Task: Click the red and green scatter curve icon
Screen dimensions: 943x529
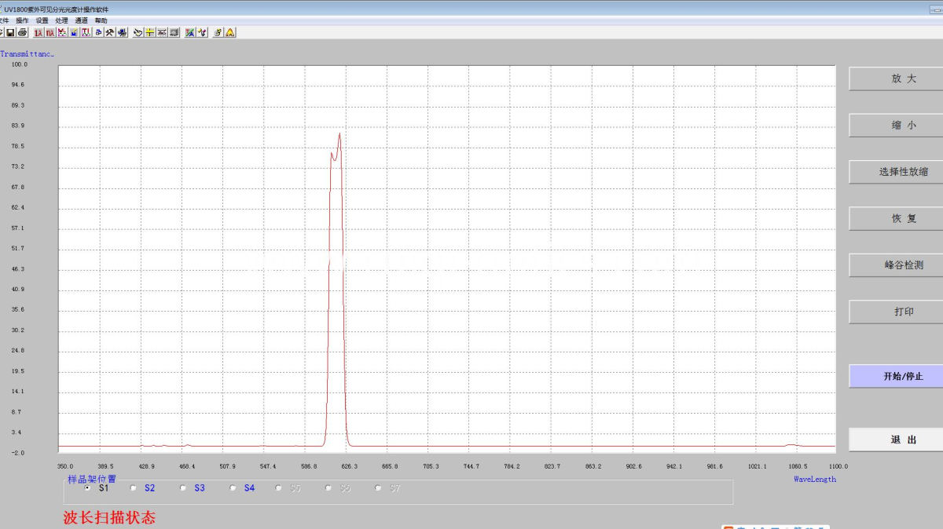Action: tap(62, 32)
